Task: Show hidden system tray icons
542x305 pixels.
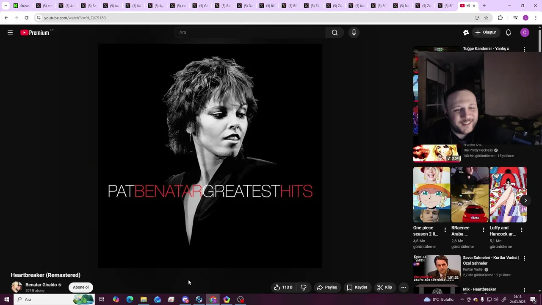Action: [x=462, y=299]
